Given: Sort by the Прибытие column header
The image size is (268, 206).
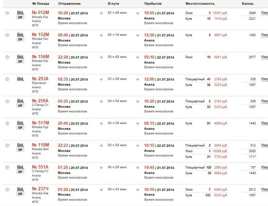Looking at the screenshot, I should coord(153,4).
